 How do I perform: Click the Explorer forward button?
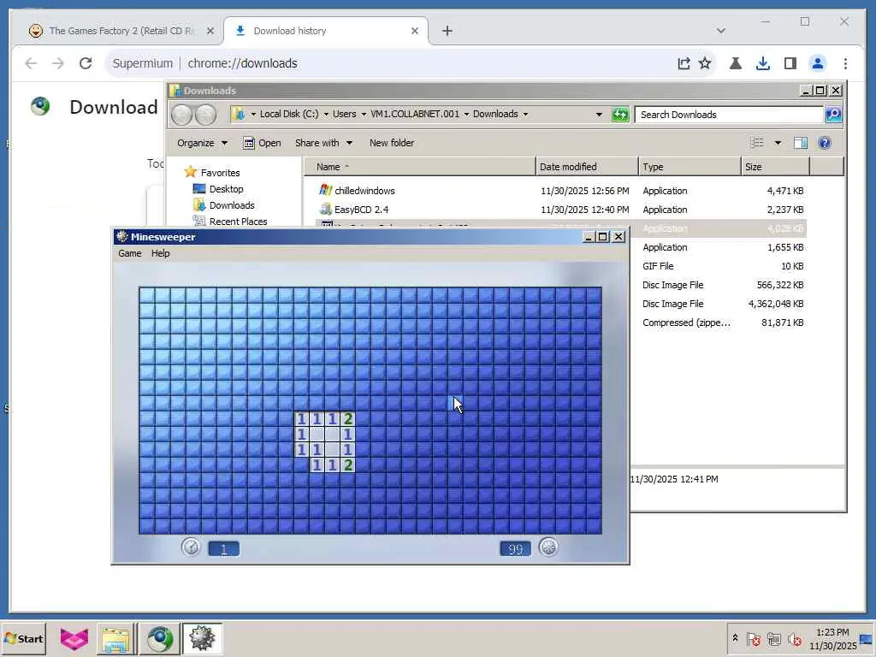coord(205,115)
